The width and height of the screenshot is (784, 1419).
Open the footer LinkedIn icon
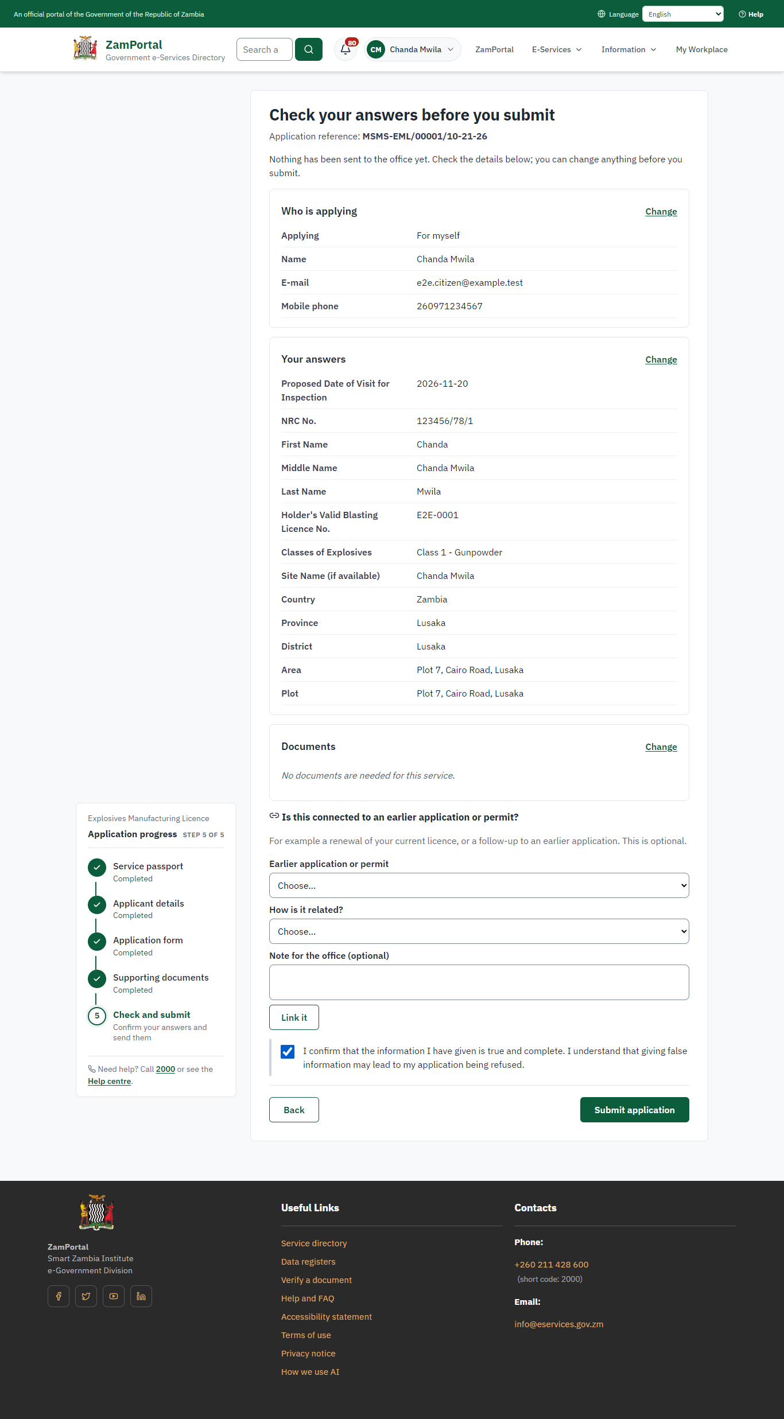[141, 1296]
